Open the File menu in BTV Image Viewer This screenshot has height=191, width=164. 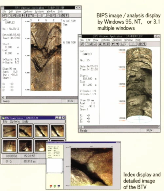(x=5, y=122)
